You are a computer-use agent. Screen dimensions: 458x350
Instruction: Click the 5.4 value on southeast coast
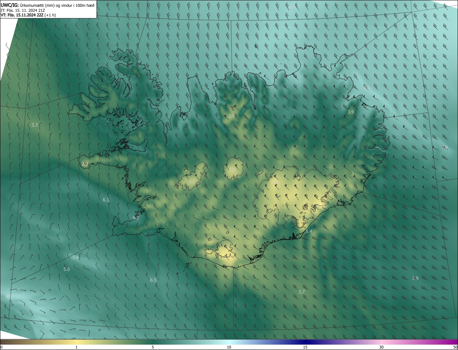[309, 232]
